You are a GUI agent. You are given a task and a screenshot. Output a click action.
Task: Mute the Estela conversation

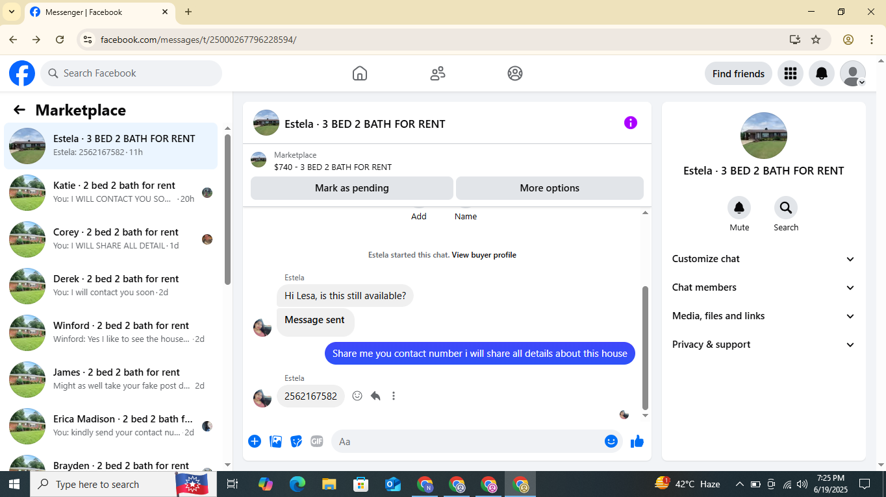pos(739,208)
